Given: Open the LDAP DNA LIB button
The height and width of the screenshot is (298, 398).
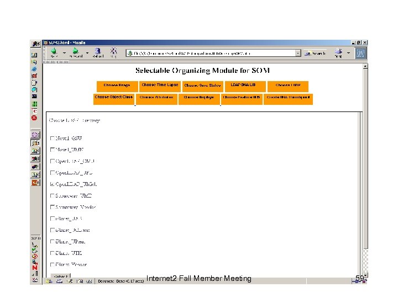Looking at the screenshot, I should click(x=245, y=87).
